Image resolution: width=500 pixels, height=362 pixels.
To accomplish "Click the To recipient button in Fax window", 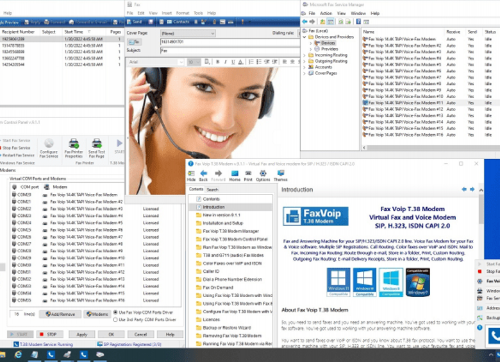I will (134, 42).
